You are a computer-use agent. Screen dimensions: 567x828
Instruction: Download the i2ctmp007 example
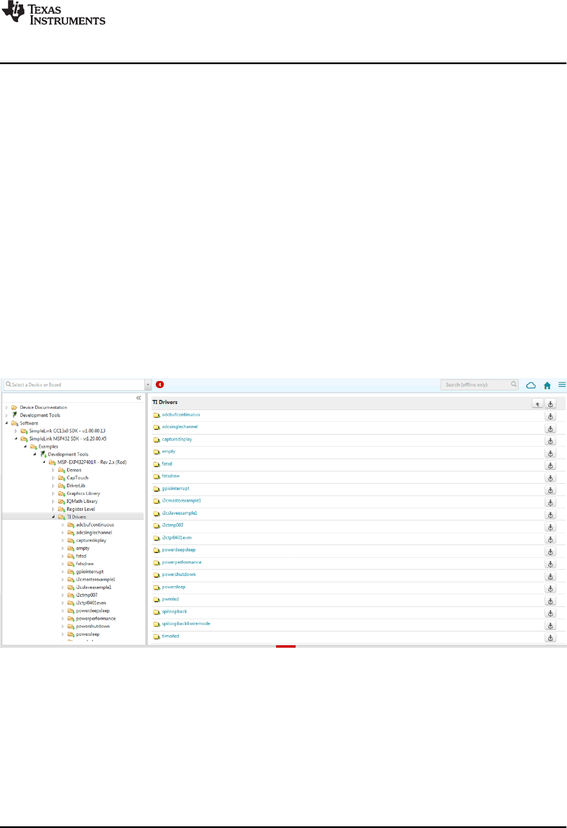(x=551, y=527)
